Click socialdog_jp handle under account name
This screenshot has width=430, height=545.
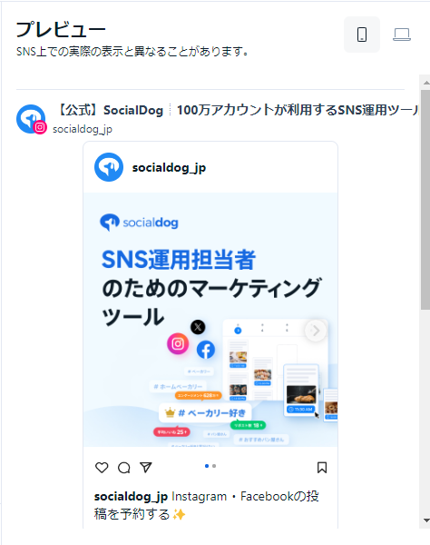pos(83,129)
